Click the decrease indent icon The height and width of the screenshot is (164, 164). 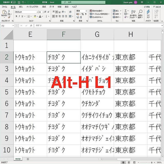tap(63, 16)
